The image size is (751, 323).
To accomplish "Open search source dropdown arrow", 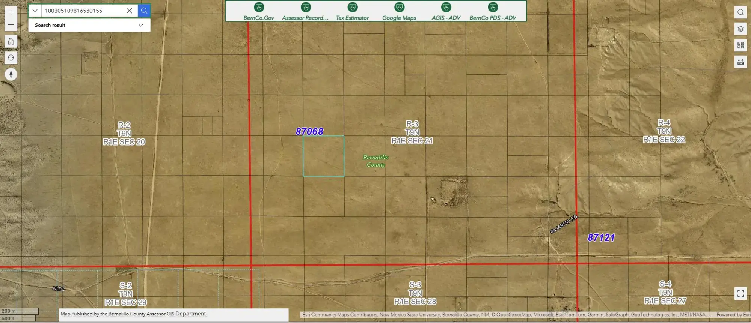I will [35, 11].
